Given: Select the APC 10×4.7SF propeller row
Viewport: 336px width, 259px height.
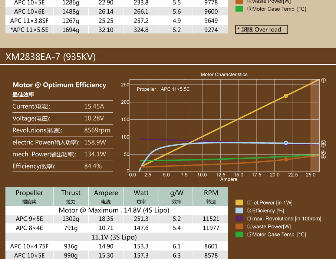Looking at the screenshot, I should click(116, 246).
